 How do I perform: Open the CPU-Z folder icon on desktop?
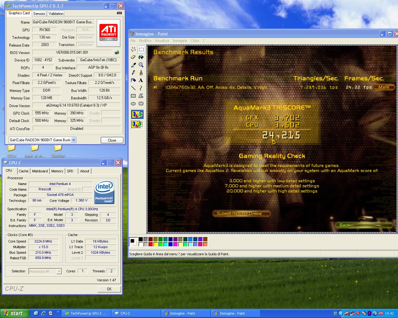[x=12, y=151]
